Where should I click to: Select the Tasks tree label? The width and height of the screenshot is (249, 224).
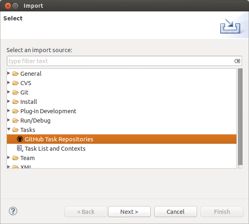coord(28,130)
